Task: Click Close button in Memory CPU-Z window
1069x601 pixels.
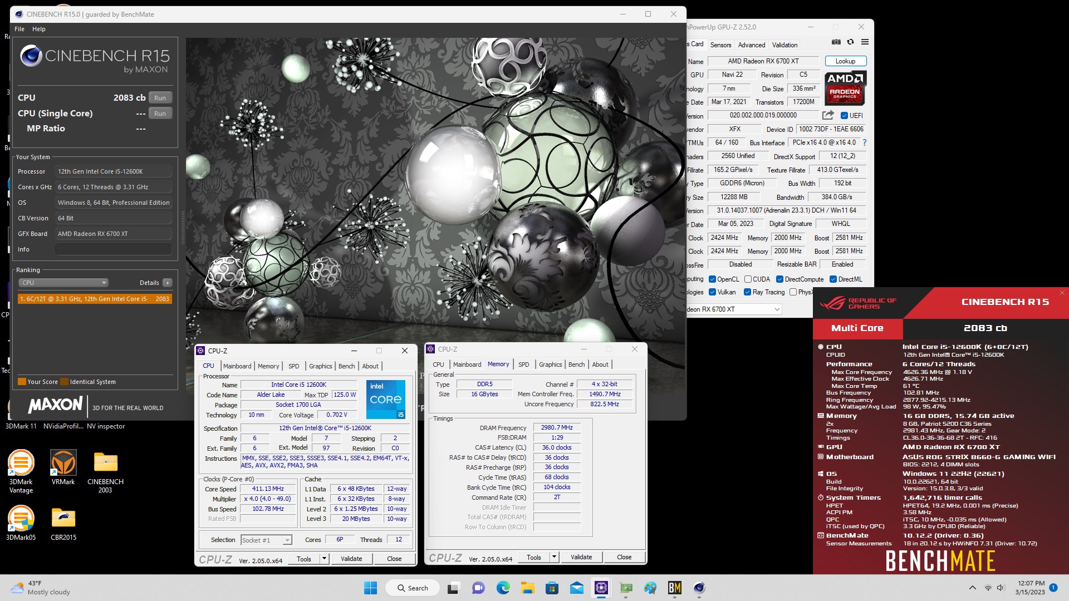Action: pyautogui.click(x=624, y=557)
